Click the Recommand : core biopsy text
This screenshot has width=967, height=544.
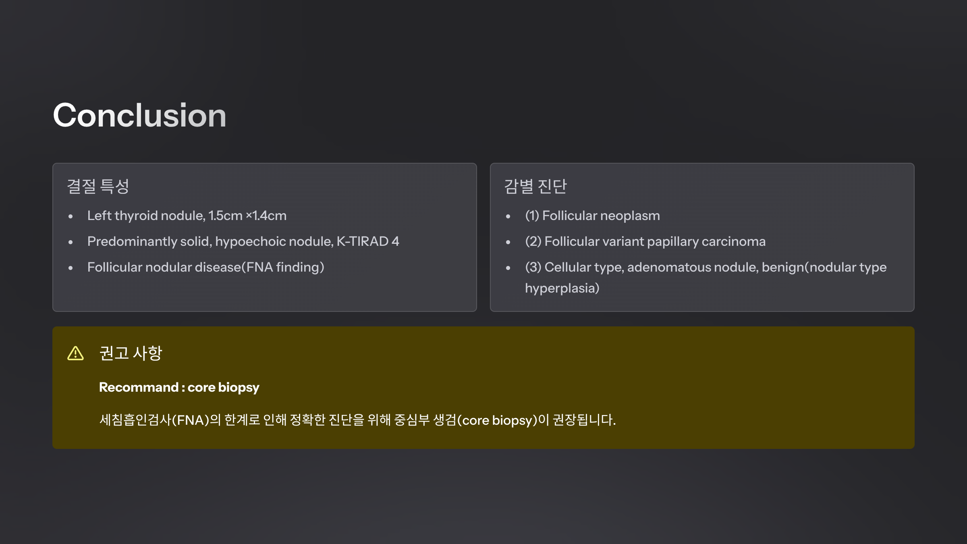(179, 387)
